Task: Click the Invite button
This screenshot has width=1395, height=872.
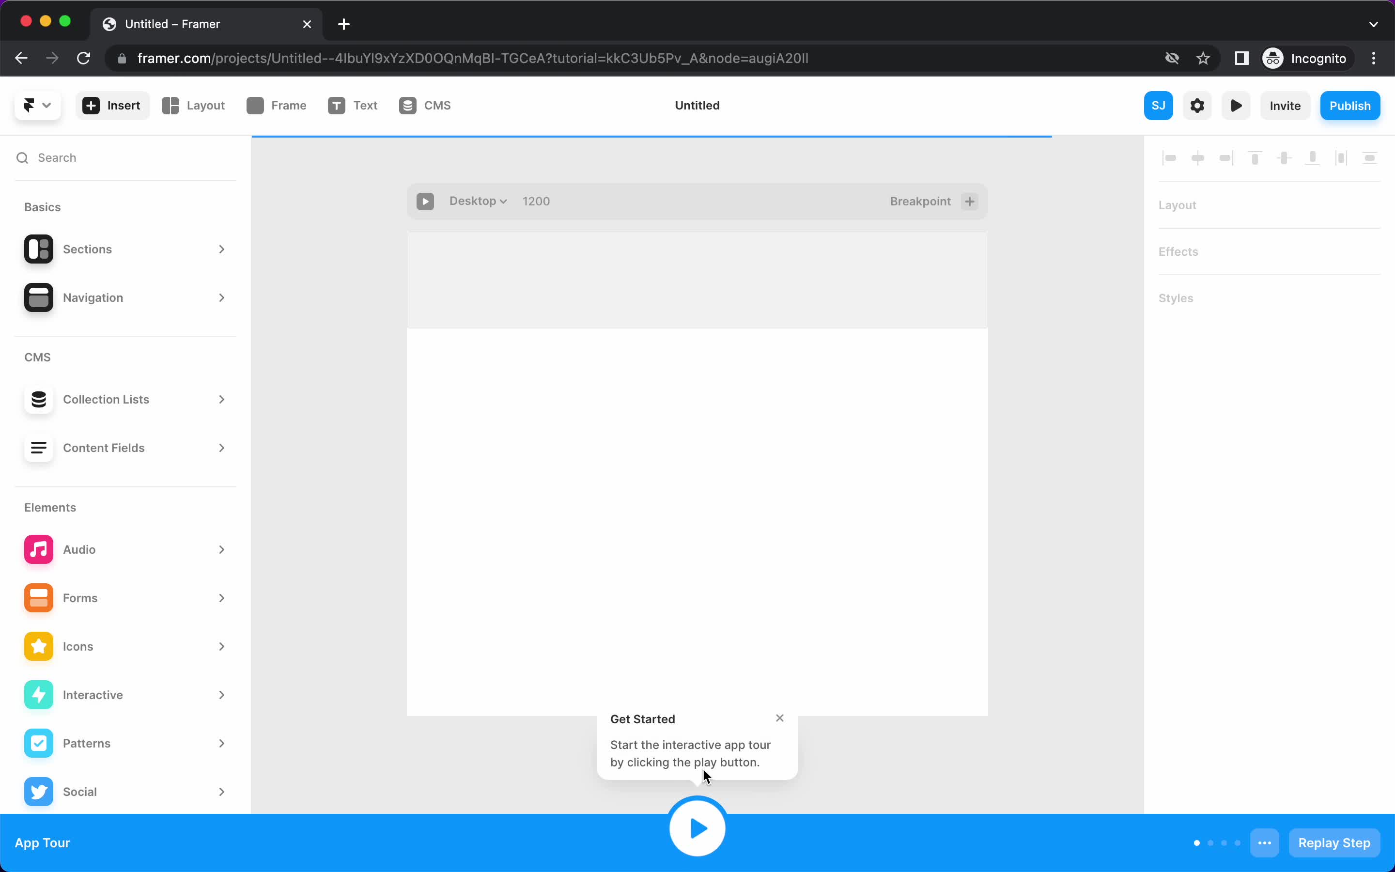Action: (1285, 106)
